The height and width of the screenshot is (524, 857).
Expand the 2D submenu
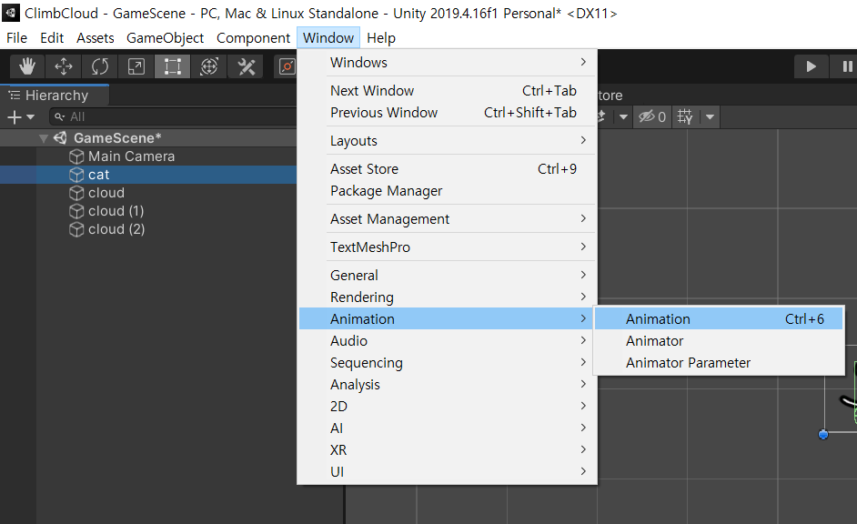click(449, 406)
